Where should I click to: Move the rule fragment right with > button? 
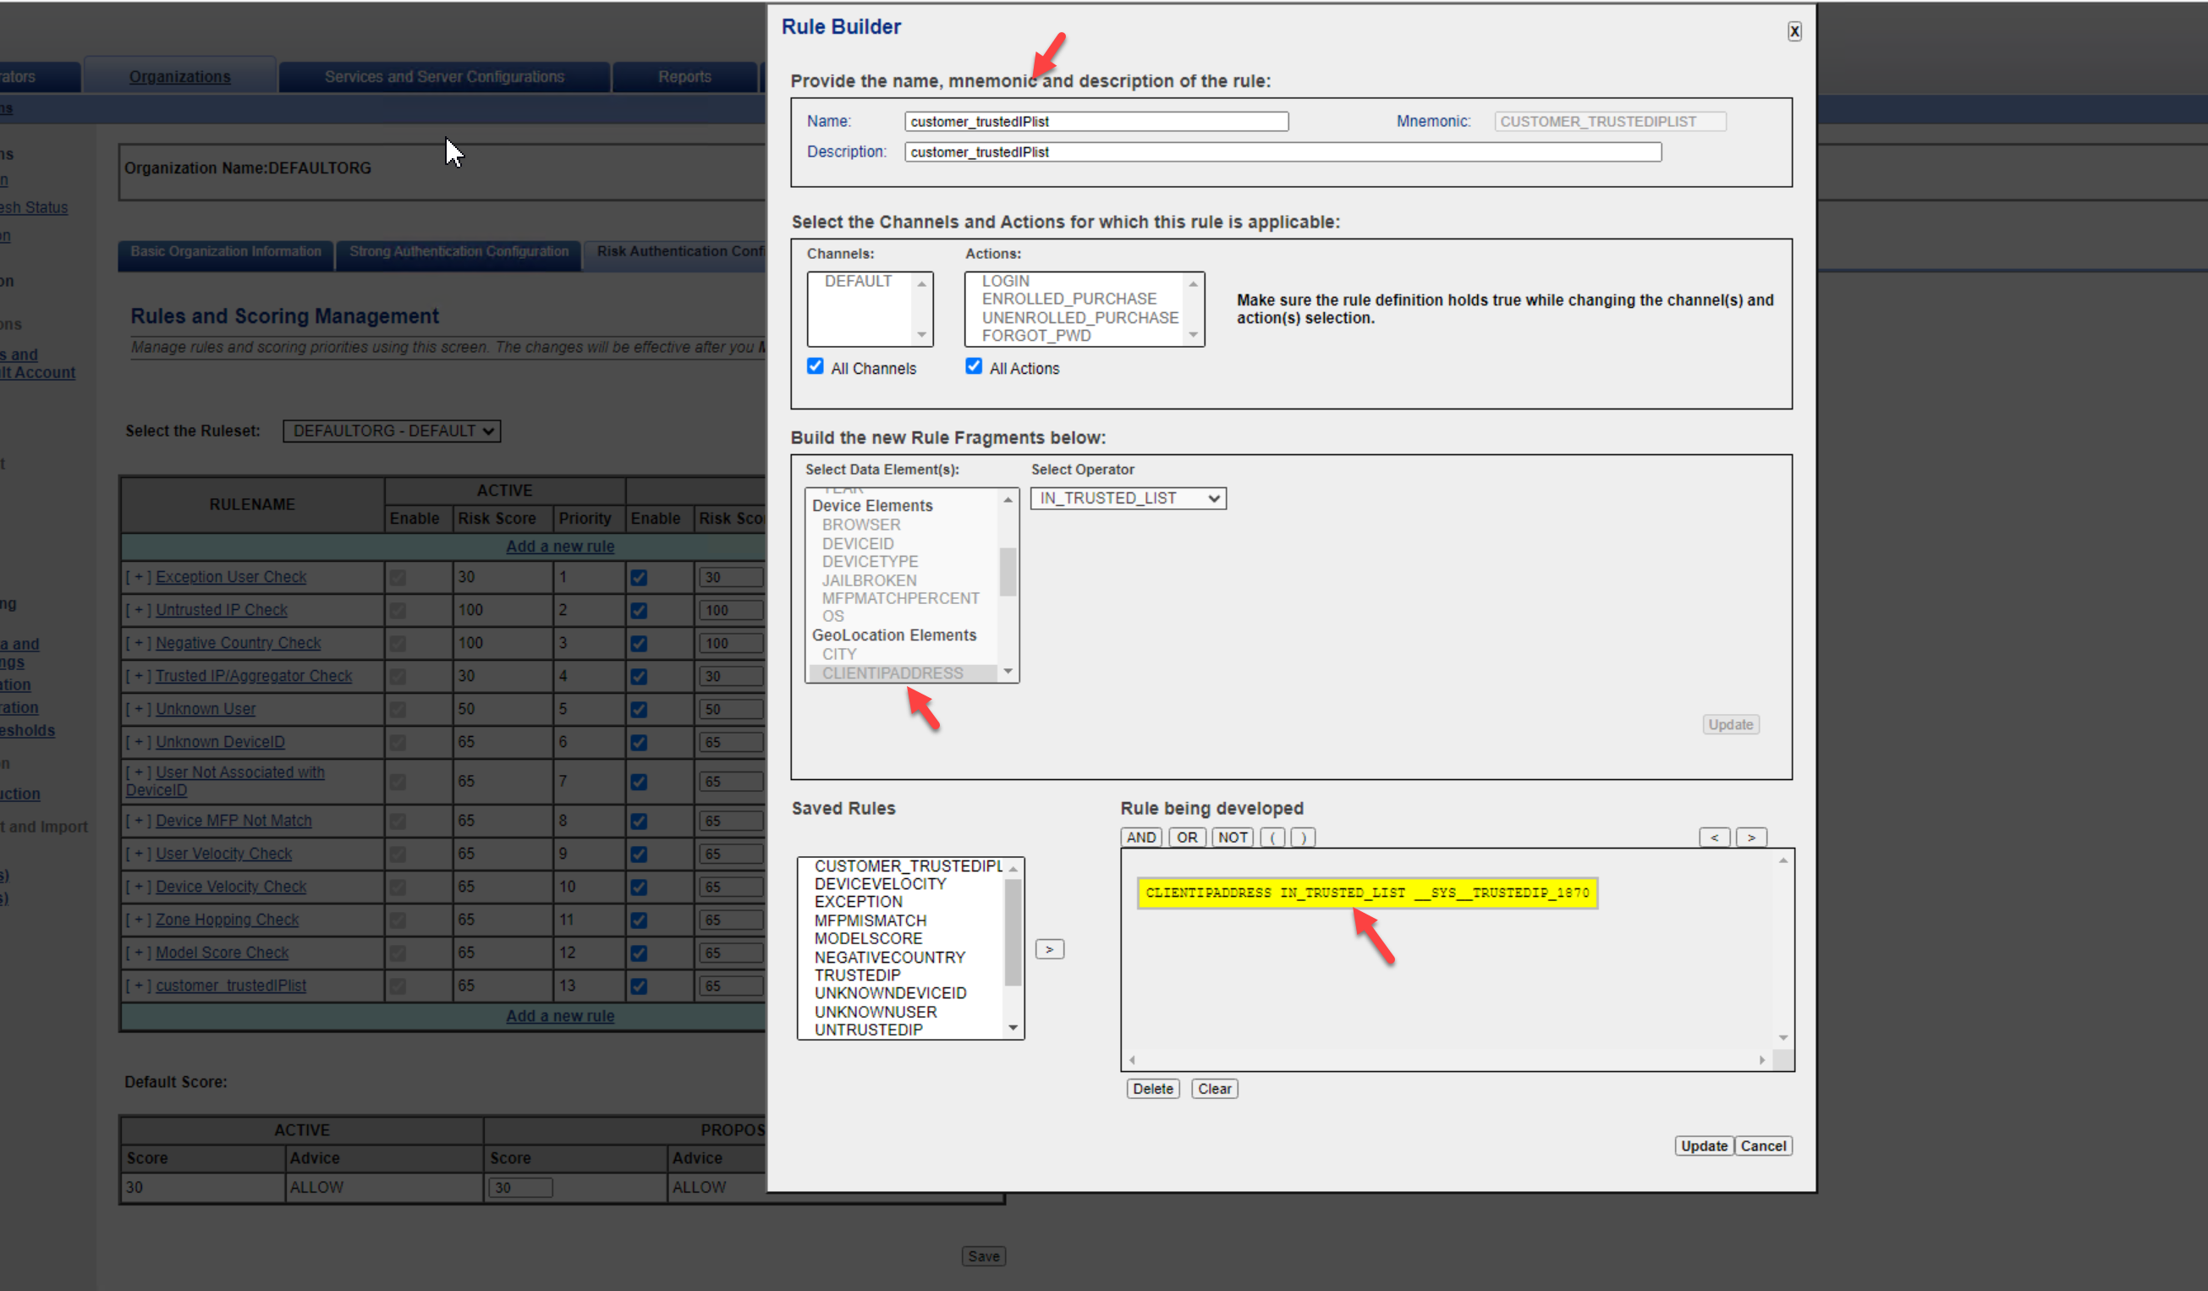[1750, 837]
